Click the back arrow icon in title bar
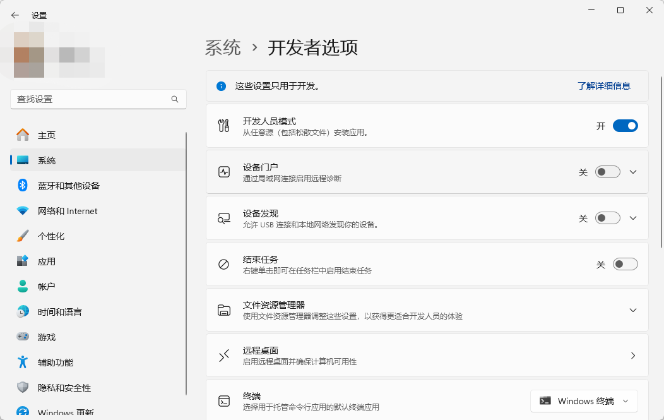Image resolution: width=664 pixels, height=420 pixels. (15, 15)
